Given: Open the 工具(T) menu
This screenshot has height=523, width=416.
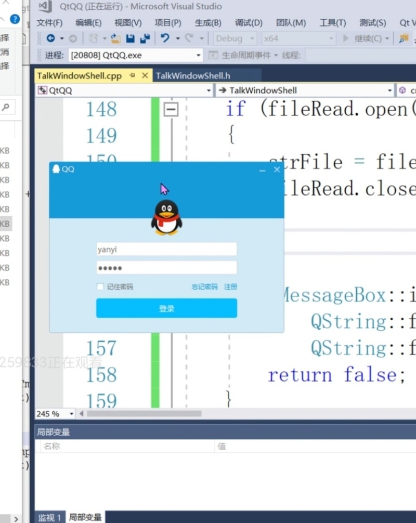Looking at the screenshot, I should 333,23.
